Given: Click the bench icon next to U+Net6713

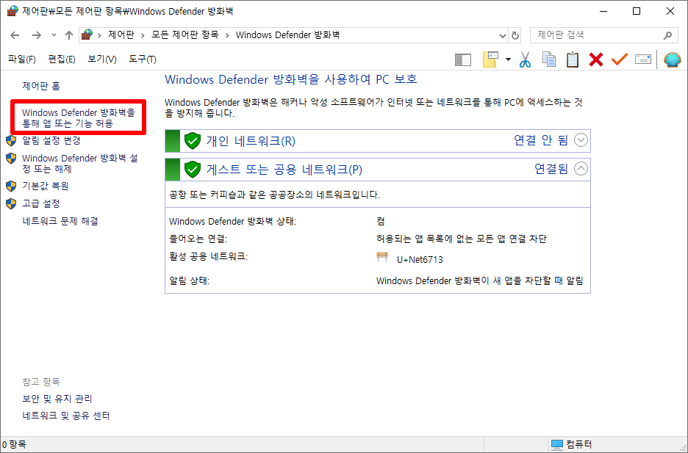Looking at the screenshot, I should pyautogui.click(x=383, y=257).
